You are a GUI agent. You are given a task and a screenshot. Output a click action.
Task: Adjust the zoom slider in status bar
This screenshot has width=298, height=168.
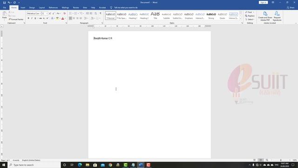pos(281,160)
